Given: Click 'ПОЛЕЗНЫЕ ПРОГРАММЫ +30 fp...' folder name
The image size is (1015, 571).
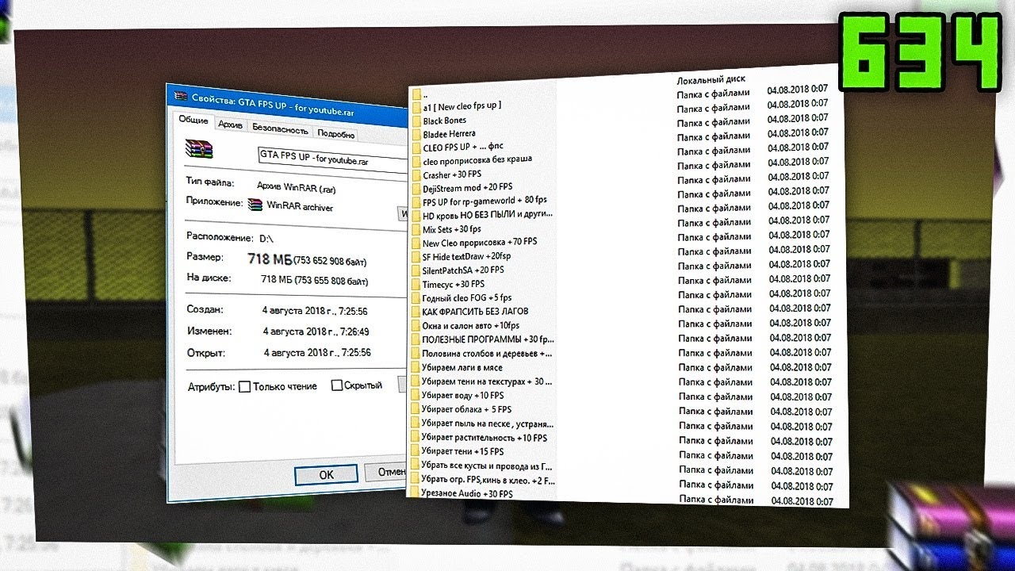Looking at the screenshot, I should 487,339.
